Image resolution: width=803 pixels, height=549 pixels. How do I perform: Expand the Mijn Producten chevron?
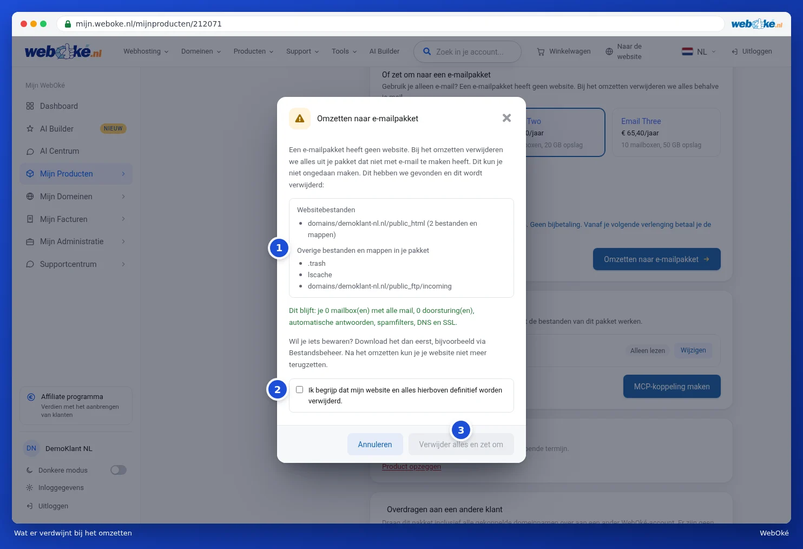pos(123,174)
